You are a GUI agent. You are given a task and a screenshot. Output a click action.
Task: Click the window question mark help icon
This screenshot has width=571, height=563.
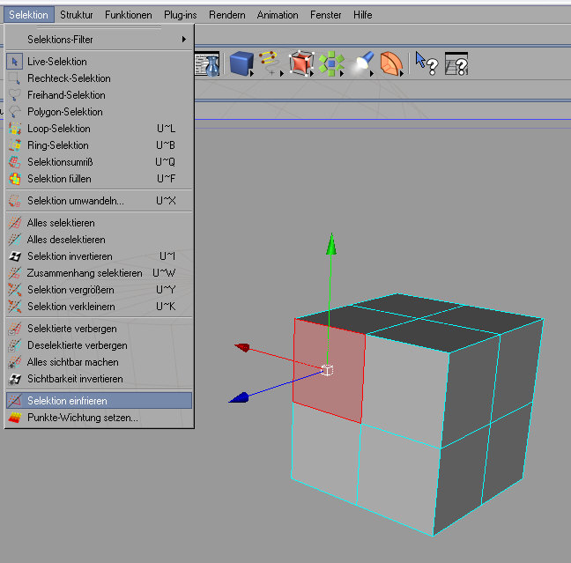point(456,63)
